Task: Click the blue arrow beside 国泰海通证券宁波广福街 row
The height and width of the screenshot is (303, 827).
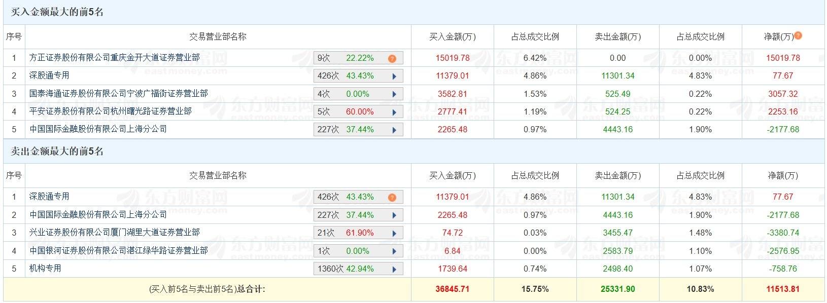Action: click(x=395, y=93)
